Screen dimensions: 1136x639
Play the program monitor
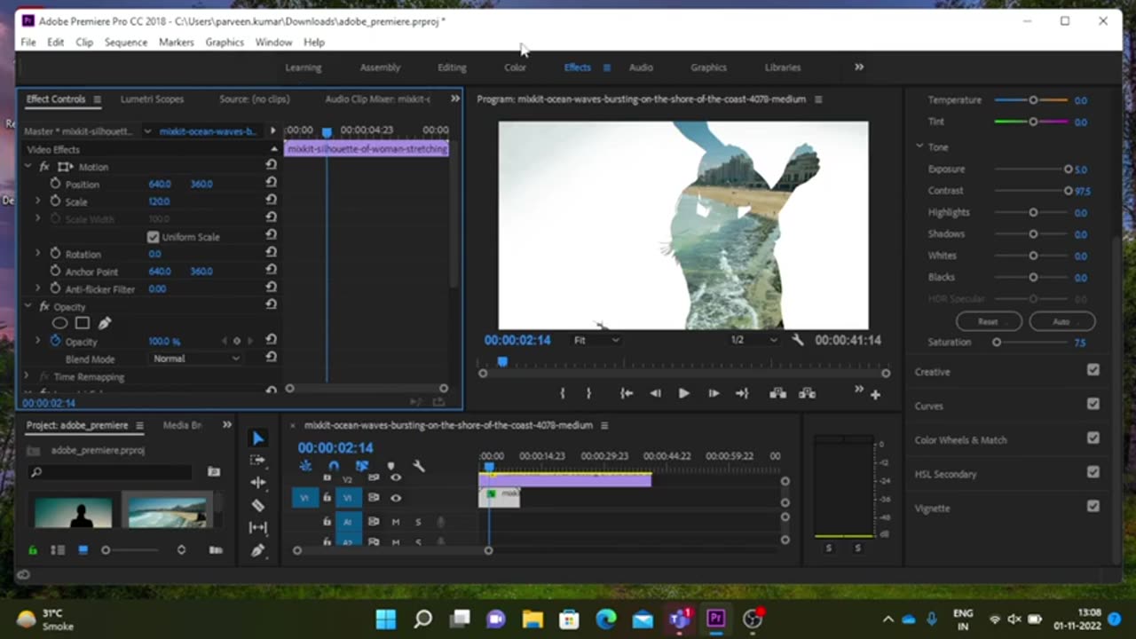coord(683,393)
